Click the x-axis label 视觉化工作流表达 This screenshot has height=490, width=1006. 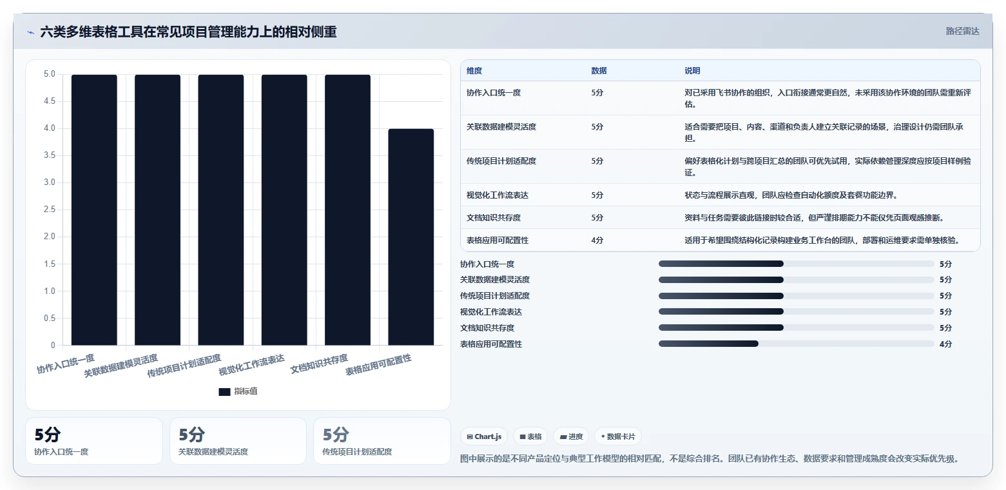[x=251, y=364]
